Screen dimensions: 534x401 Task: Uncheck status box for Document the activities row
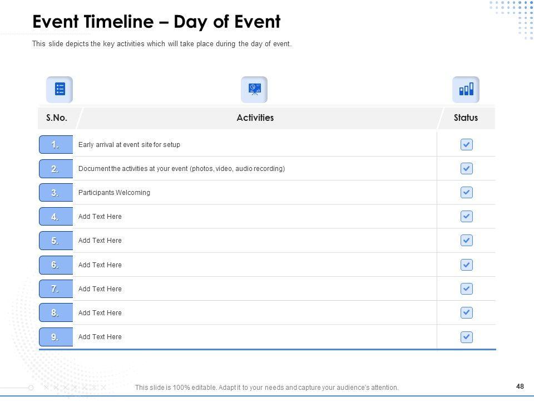coord(467,169)
